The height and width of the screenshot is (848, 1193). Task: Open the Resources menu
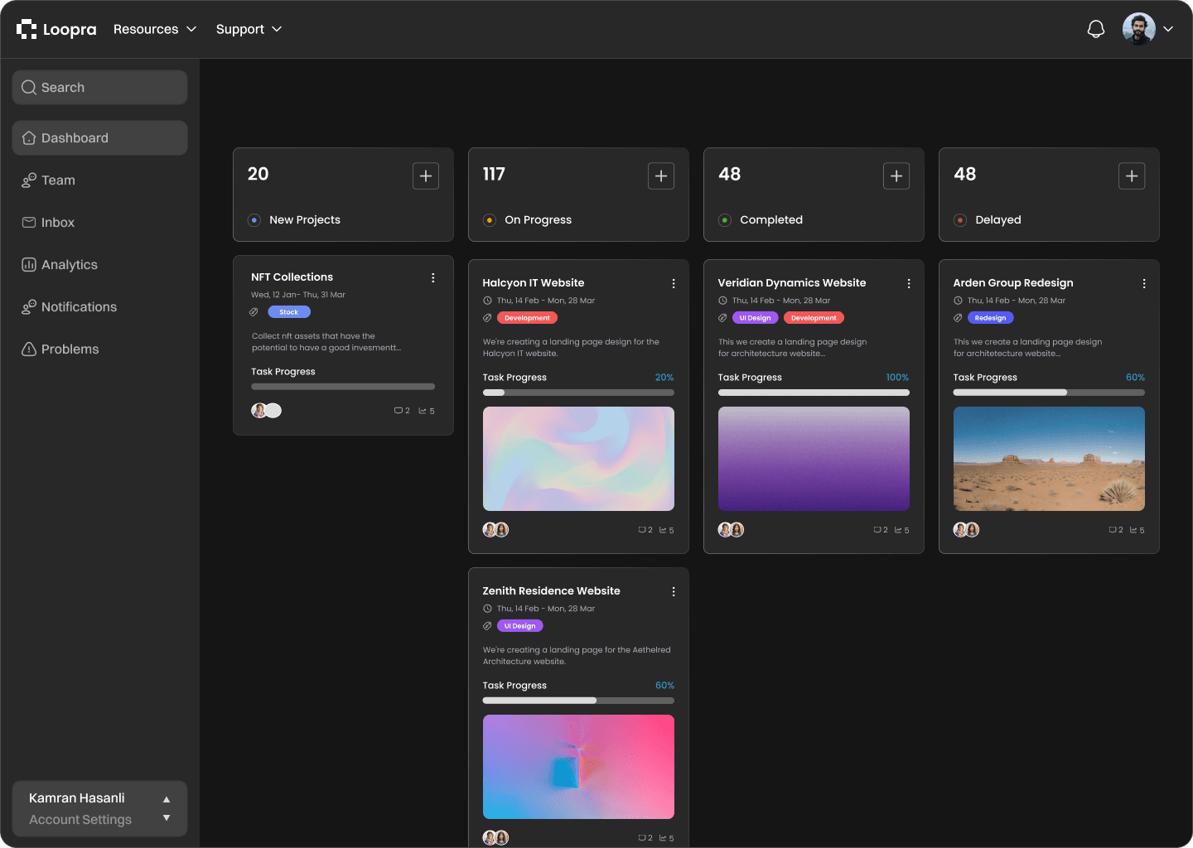pyautogui.click(x=155, y=29)
